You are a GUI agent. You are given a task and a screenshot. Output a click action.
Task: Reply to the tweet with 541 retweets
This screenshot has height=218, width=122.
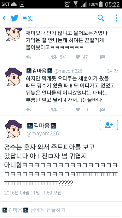click(x=28, y=57)
